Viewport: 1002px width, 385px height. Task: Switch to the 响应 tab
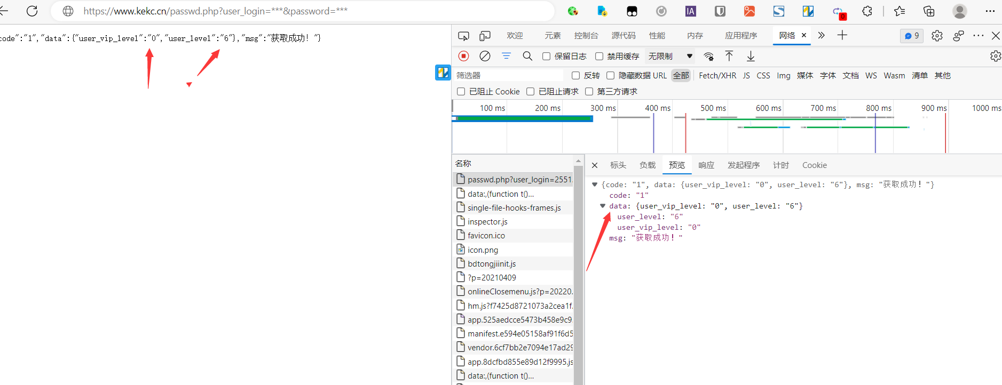pos(706,165)
